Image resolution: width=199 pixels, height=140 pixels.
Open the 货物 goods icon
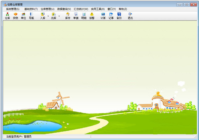pyautogui.click(x=15, y=16)
